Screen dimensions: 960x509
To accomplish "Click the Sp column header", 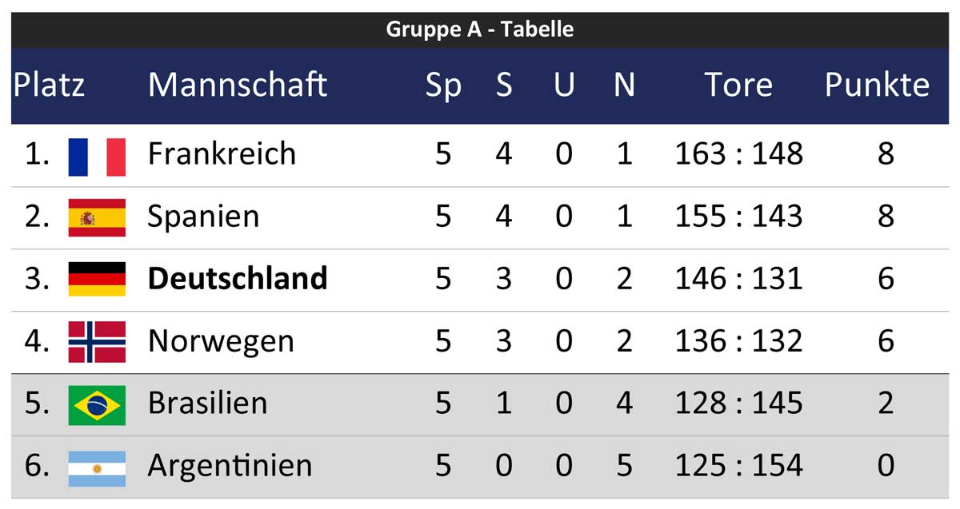I will [443, 85].
